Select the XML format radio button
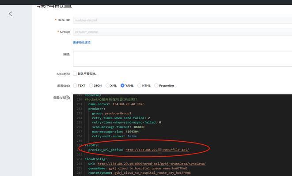The width and height of the screenshot is (292, 176). pos(107,85)
